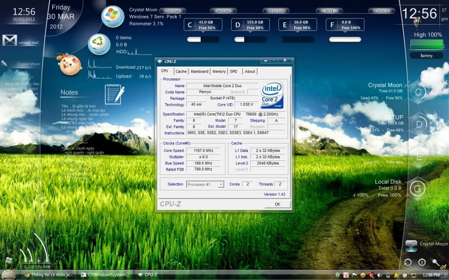Click the green shield tray icon

tap(338, 275)
